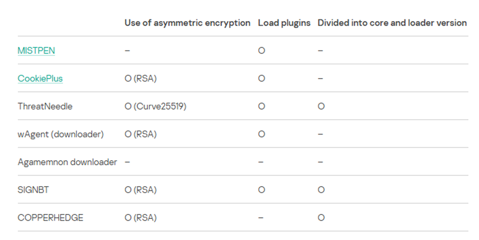The image size is (479, 240).
Task: Open the CookiePlus link
Action: [40, 78]
